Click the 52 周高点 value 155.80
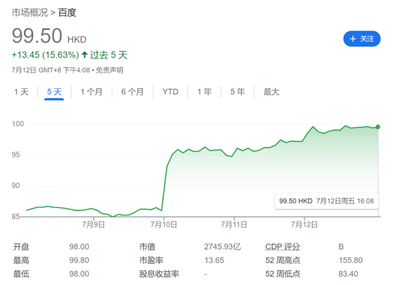 [x=351, y=260]
